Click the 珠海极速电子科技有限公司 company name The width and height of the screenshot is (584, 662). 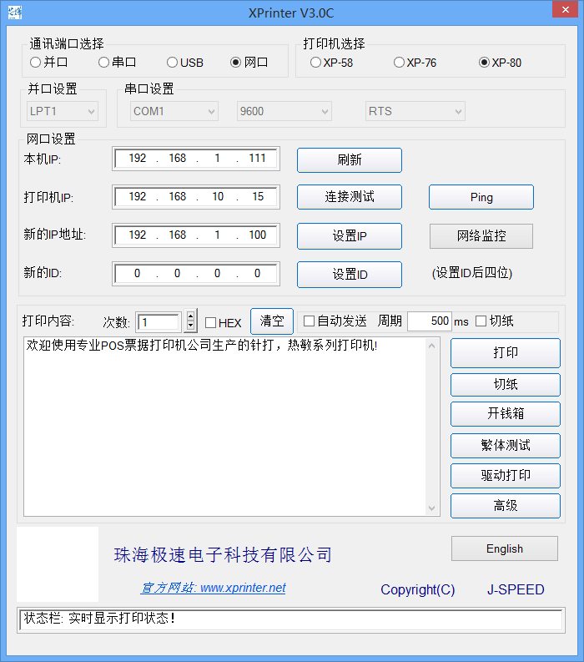223,555
